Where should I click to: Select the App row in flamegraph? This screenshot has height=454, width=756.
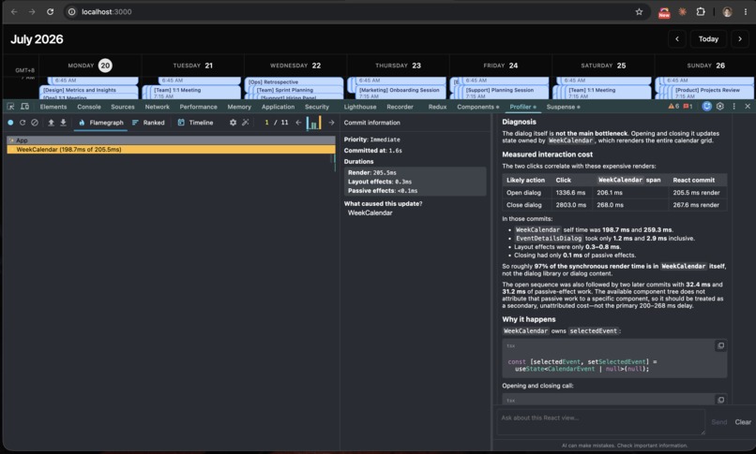click(x=171, y=140)
